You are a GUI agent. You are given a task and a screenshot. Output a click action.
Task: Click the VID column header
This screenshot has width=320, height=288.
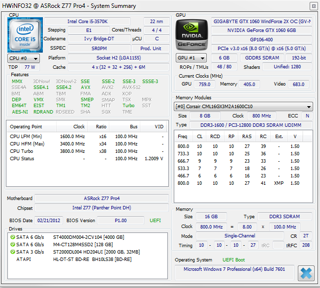(x=153, y=127)
